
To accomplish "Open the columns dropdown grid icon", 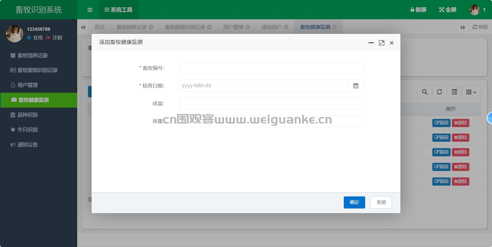I will 471,92.
